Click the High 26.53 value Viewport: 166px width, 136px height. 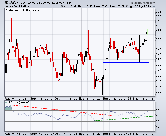coord(85,6)
